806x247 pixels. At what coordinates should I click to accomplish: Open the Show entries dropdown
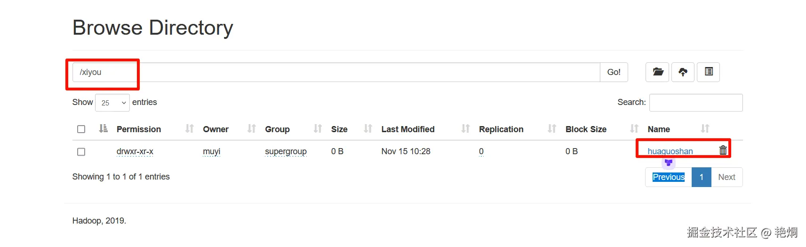point(112,103)
